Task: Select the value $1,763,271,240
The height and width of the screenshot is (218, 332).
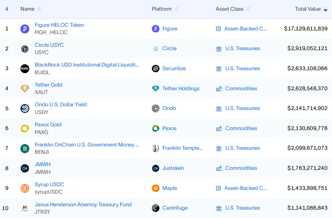Action: coord(307,168)
